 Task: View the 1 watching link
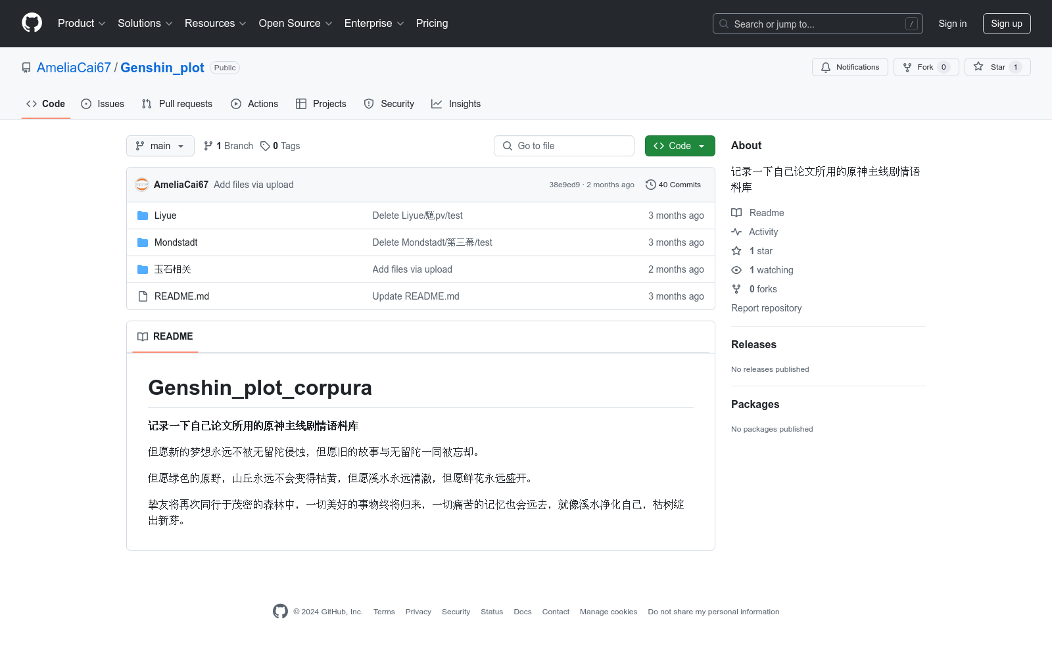tap(763, 270)
